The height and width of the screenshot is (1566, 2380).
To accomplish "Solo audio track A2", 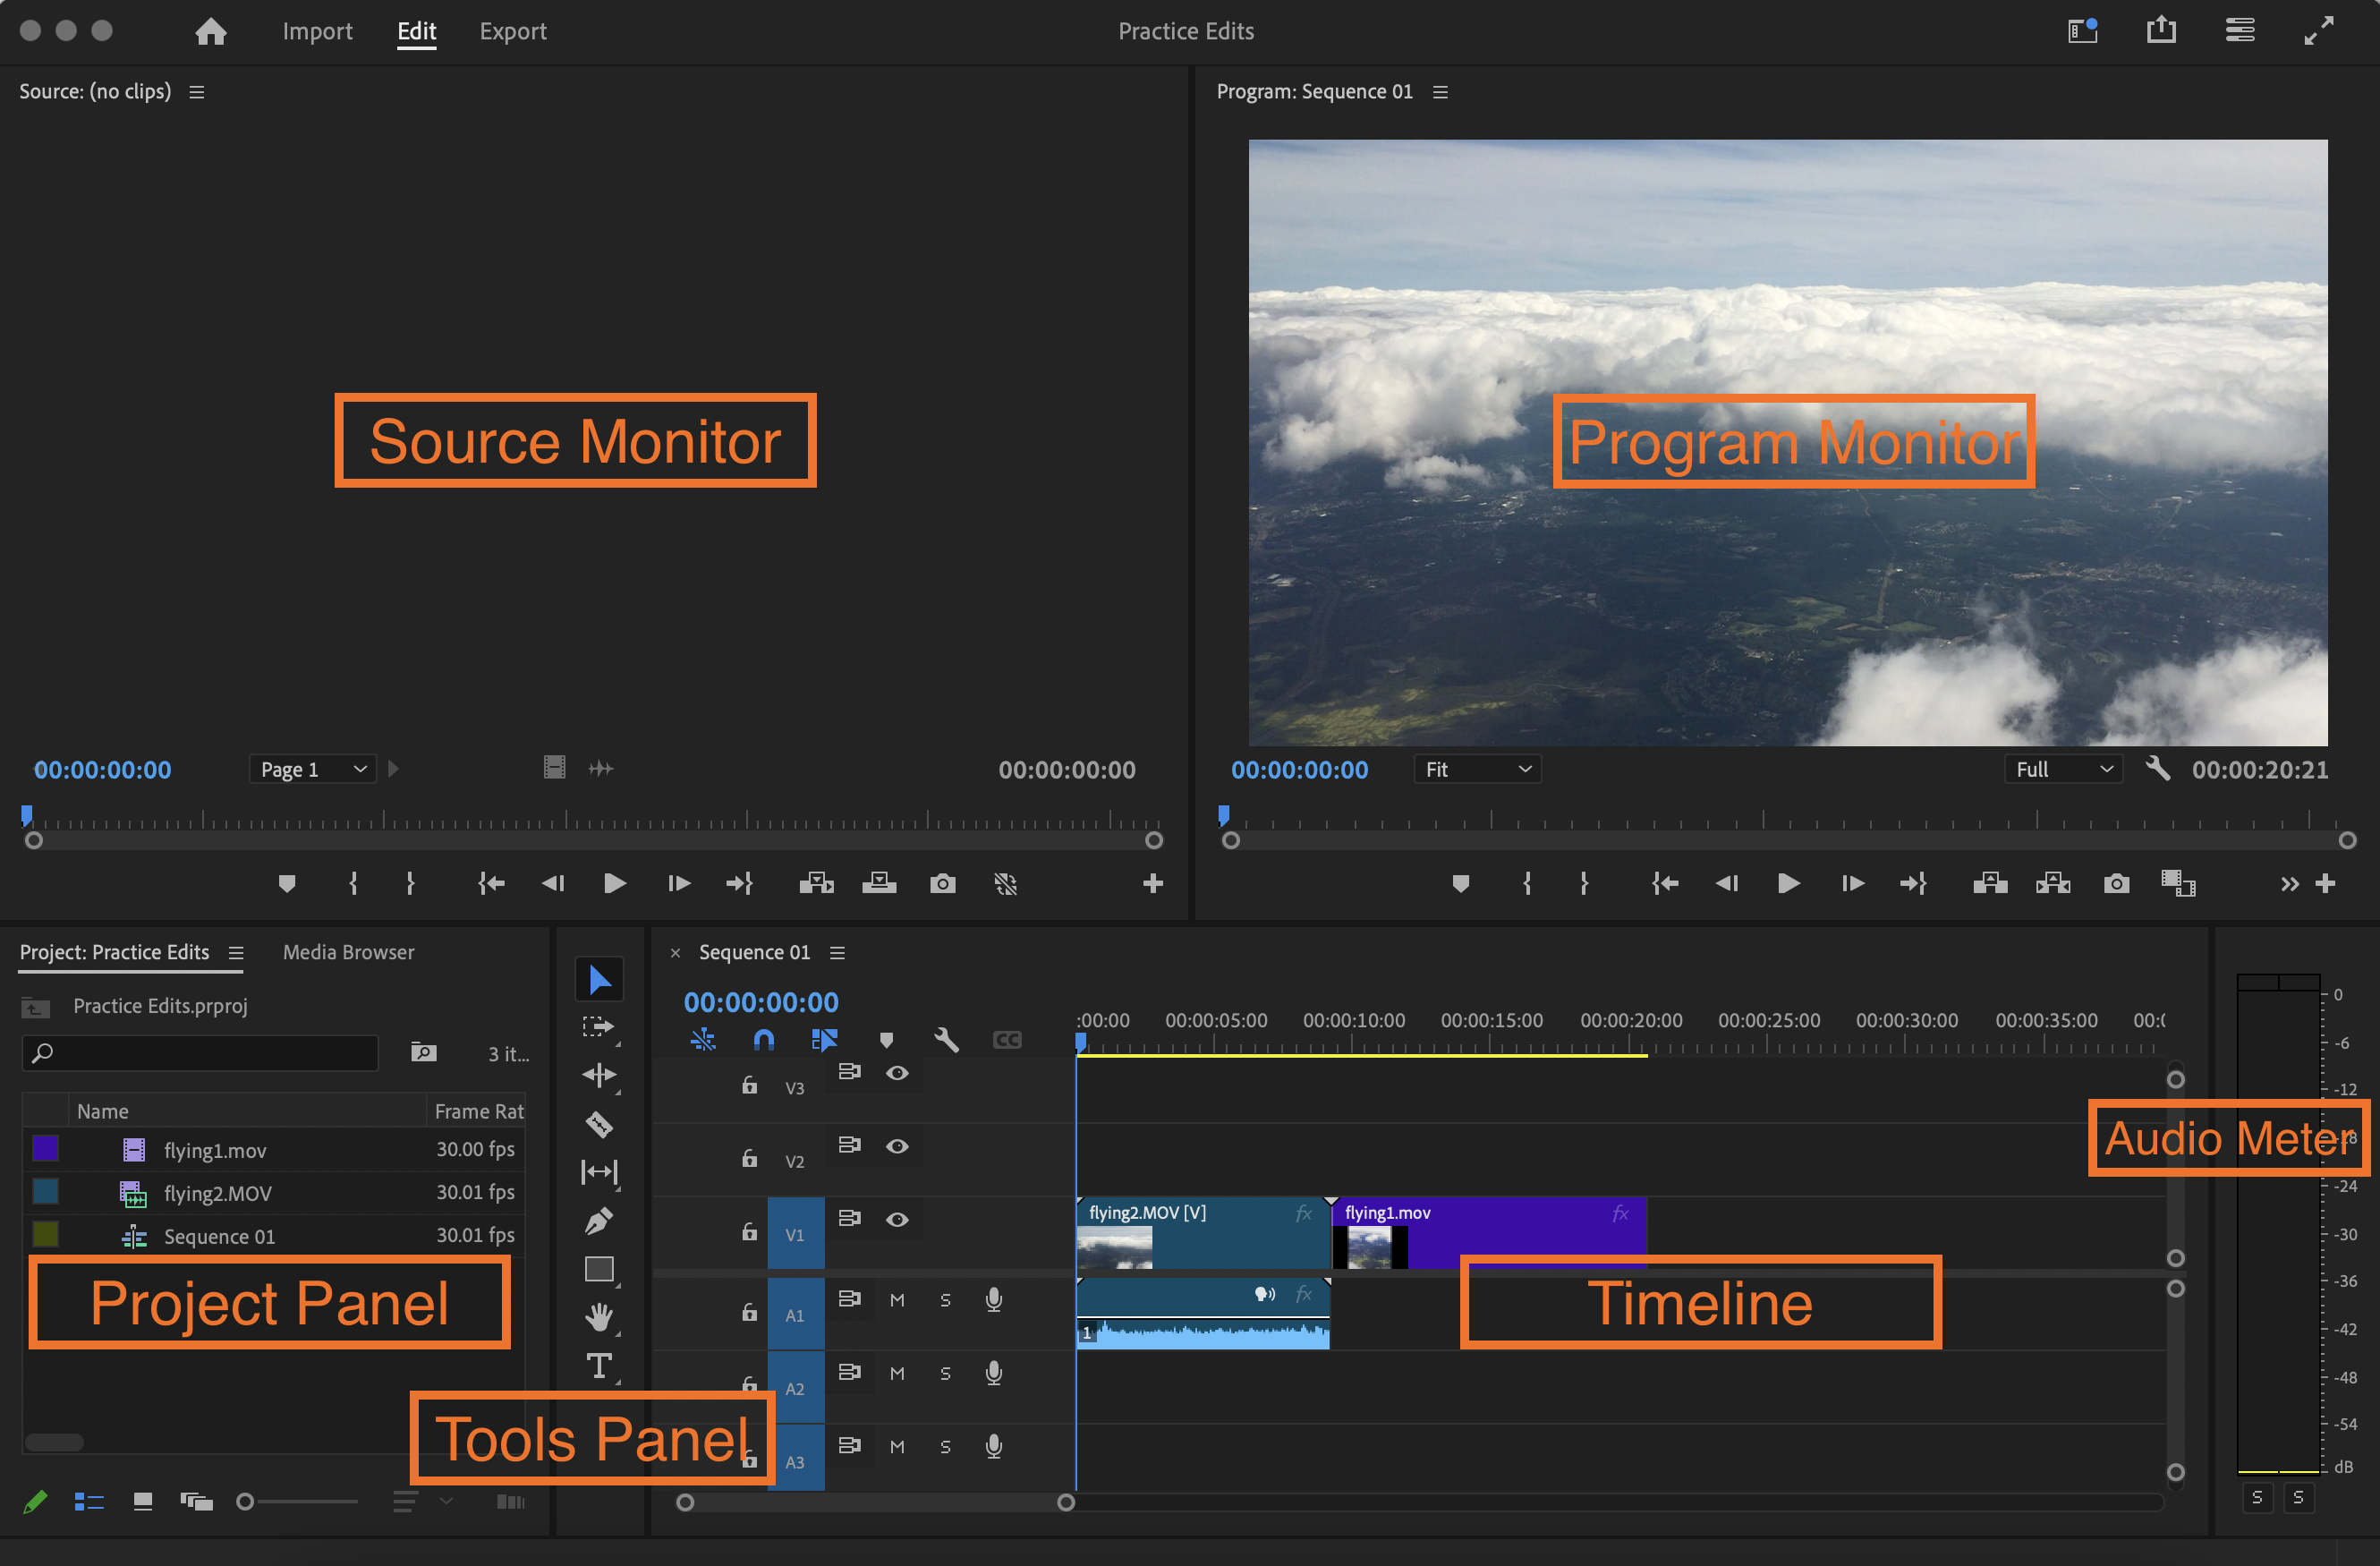I will [x=945, y=1374].
